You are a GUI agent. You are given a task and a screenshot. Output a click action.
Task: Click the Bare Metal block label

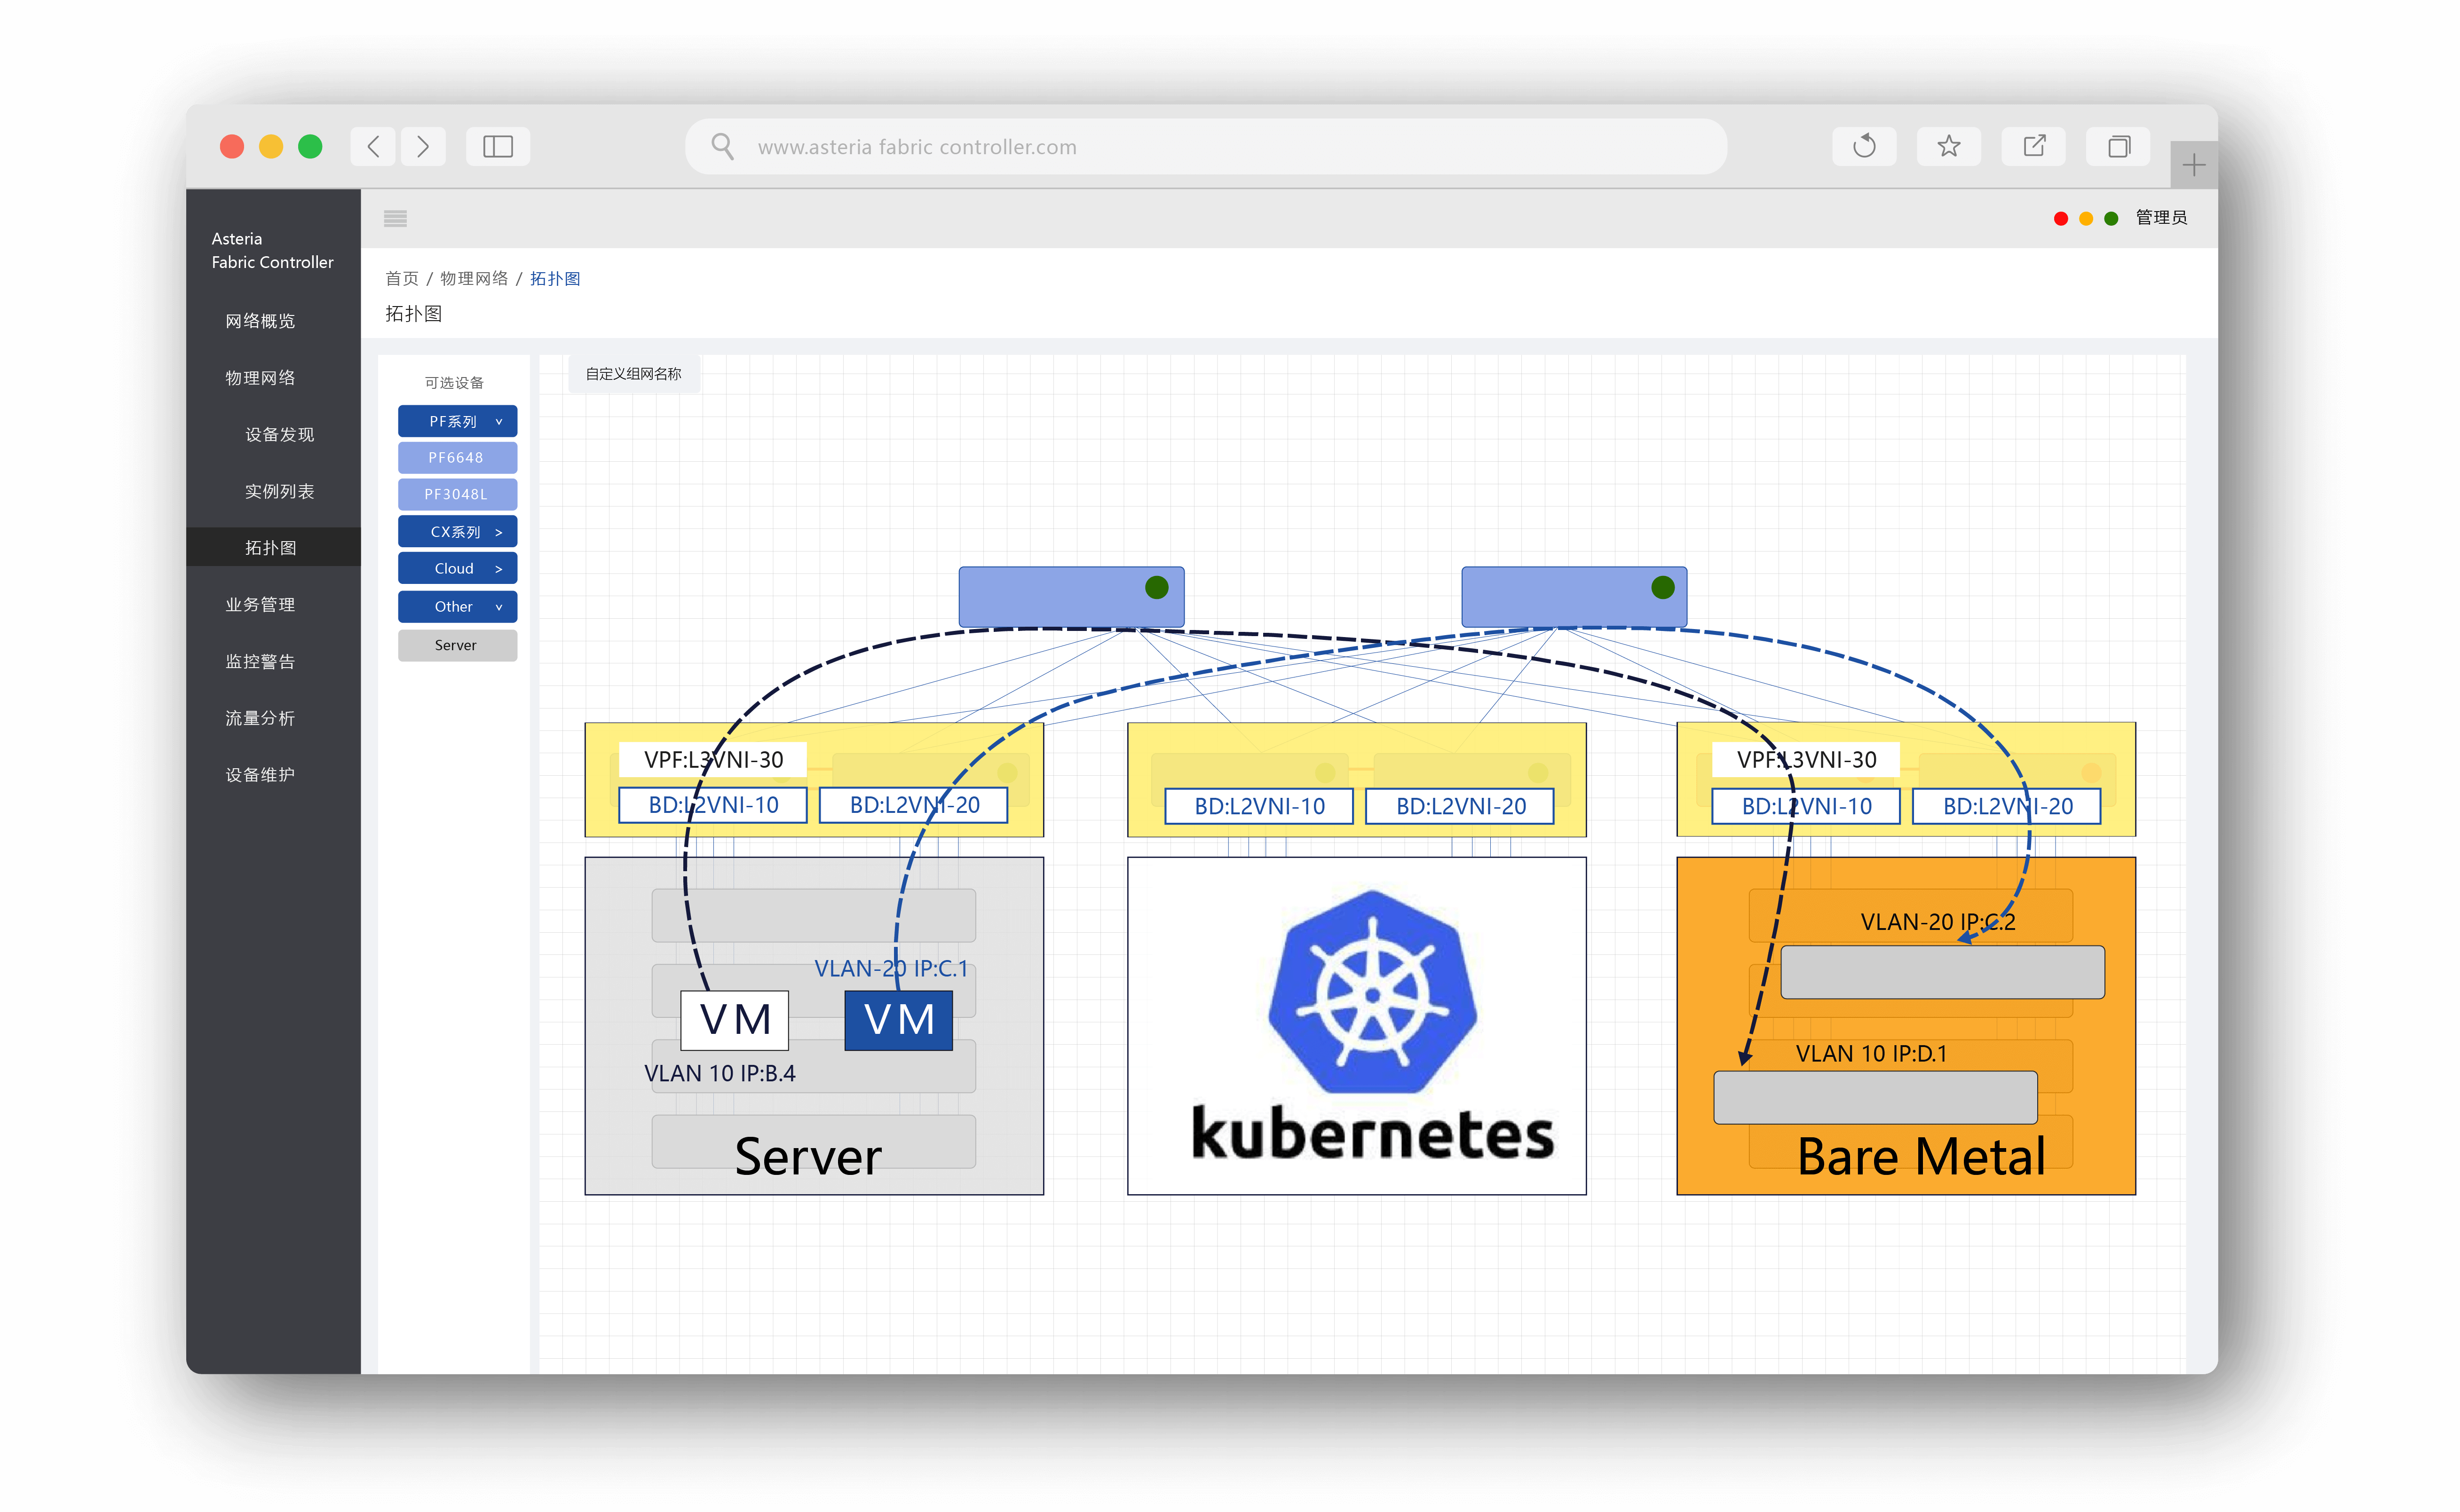click(x=1921, y=1157)
